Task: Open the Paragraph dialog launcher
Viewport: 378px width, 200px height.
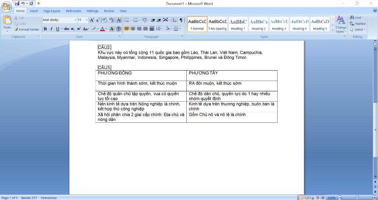Action: 182,37
